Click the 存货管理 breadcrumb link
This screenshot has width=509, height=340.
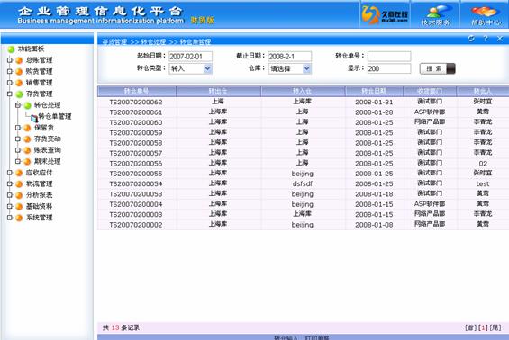click(114, 41)
